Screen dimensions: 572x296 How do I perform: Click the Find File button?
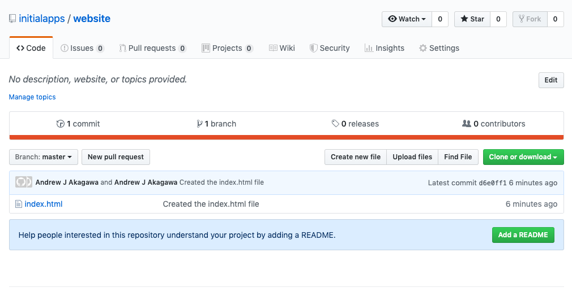[x=458, y=157]
